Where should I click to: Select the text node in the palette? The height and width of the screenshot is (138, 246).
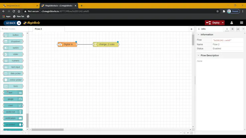click(13, 93)
